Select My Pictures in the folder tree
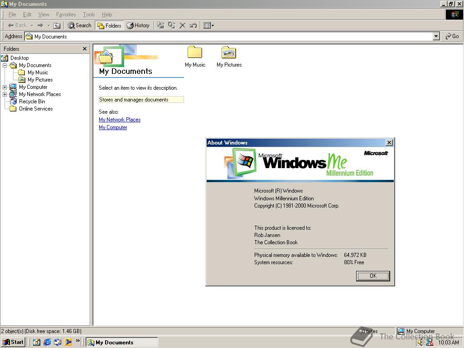 40,80
